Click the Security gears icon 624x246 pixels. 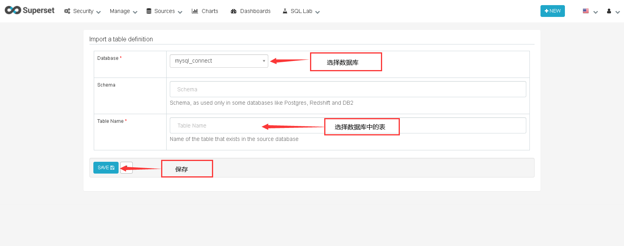[x=67, y=11]
